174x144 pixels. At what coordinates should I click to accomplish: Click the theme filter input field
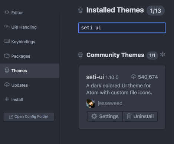click(122, 28)
